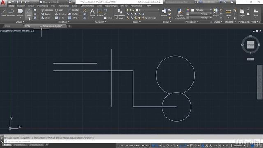Open the AutoCAD application menu
The height and width of the screenshot is (148, 263).
[3, 3]
